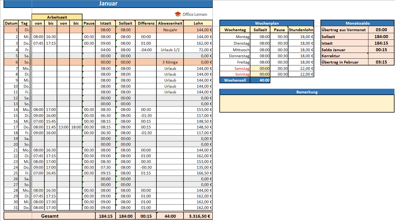Select the 13:00 second start time cell
The width and height of the screenshot is (395, 221).
pos(63,127)
